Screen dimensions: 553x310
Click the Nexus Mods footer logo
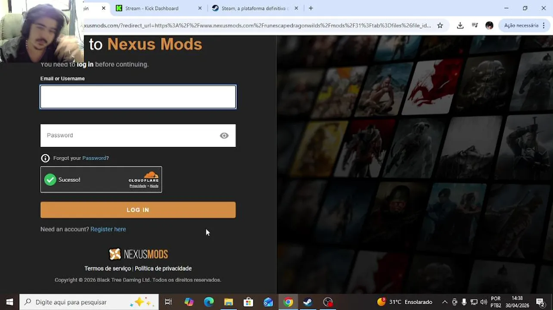click(138, 254)
